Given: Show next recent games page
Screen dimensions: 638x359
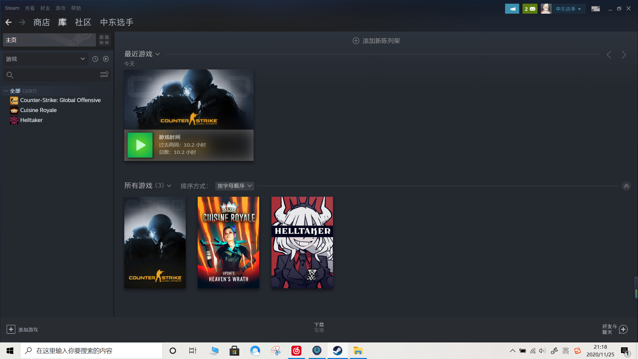Looking at the screenshot, I should 624,55.
